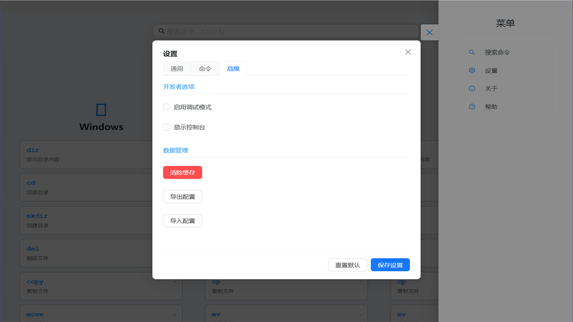Viewport: 573px width, 322px height.
Task: Select the 高级 tab
Action: (x=233, y=69)
